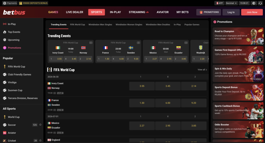This screenshot has height=143, width=265.
Task: Select odds 6.00 draw for France vs Sweden
Action: click(168, 103)
